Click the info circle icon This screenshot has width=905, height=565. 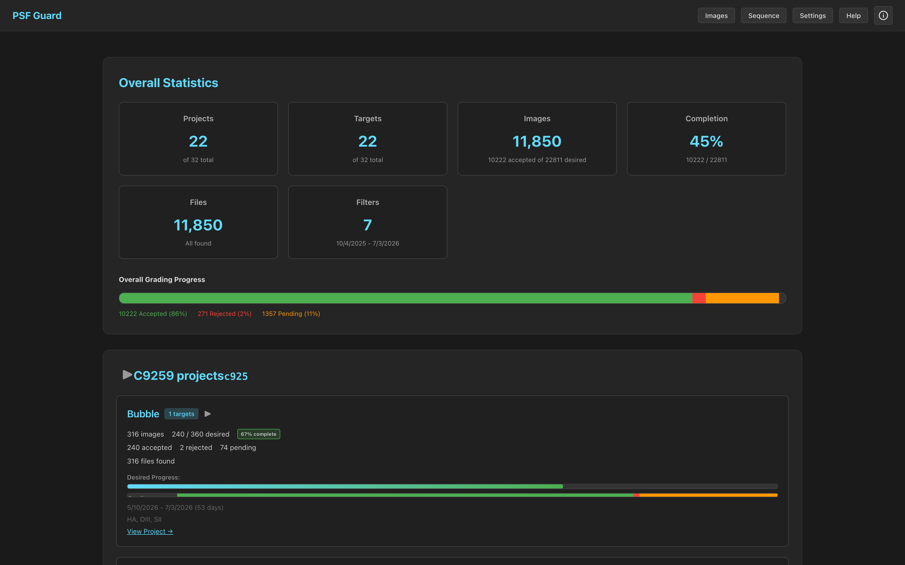(883, 15)
